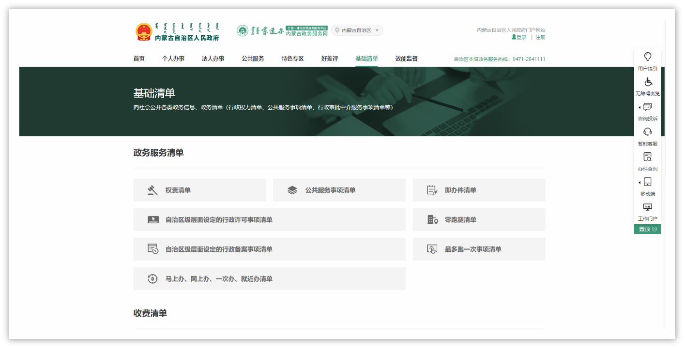Click the 咨询投诉 chat bubble icon
The width and height of the screenshot is (685, 348).
coord(648,107)
